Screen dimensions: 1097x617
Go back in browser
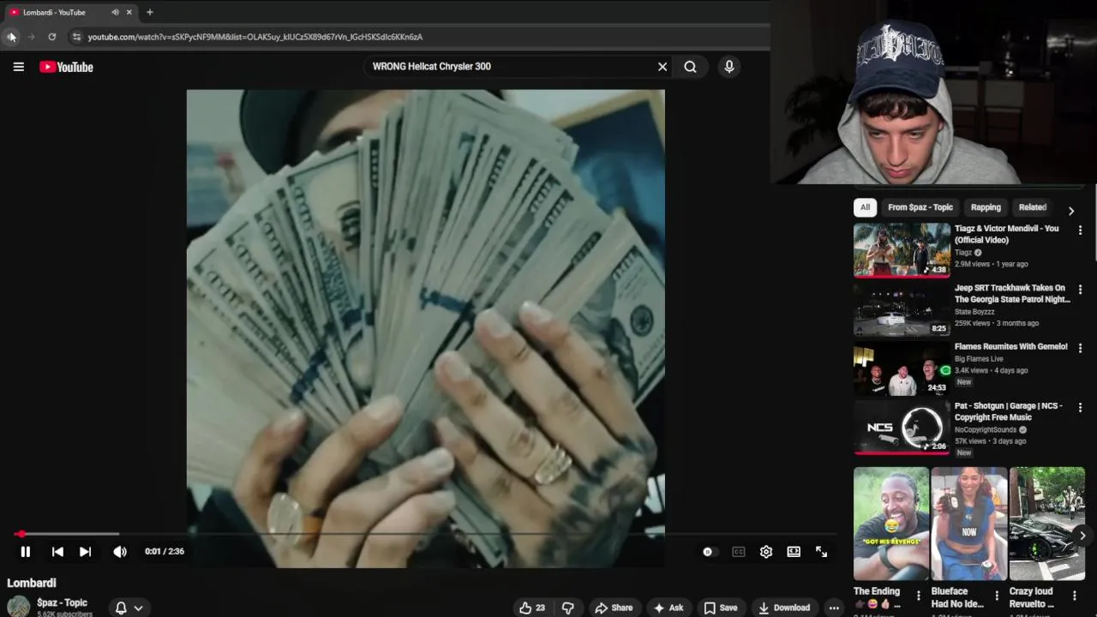point(11,37)
